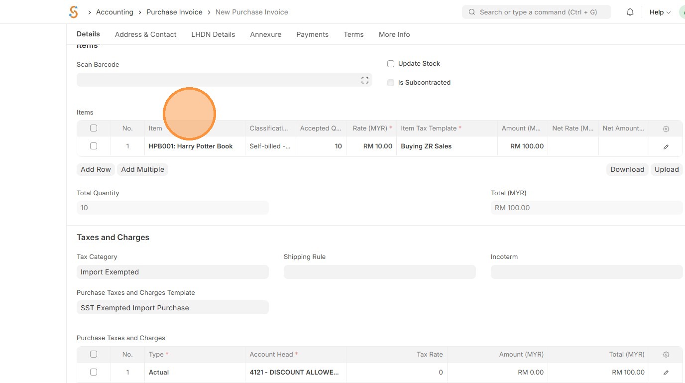The height and width of the screenshot is (383, 685).
Task: Enable the Update Stock checkbox
Action: 391,64
